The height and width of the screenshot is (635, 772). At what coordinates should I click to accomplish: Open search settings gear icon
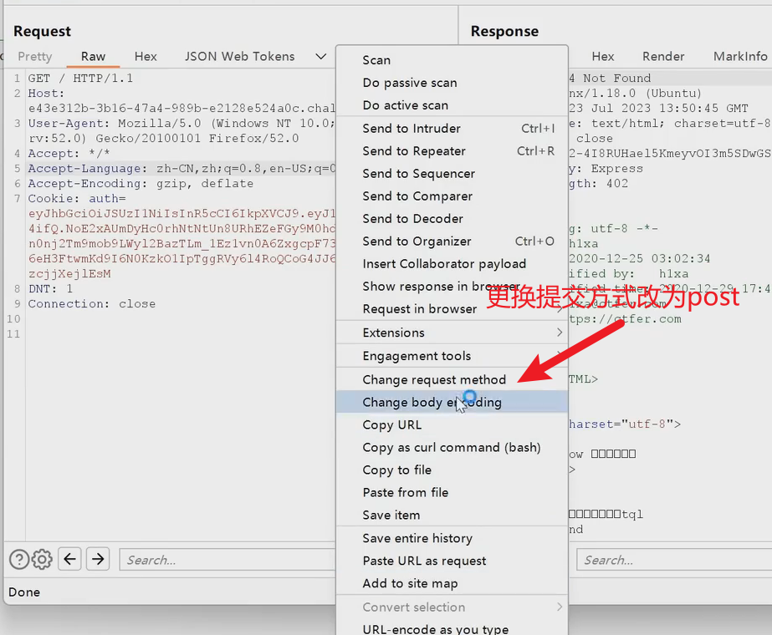click(x=42, y=559)
